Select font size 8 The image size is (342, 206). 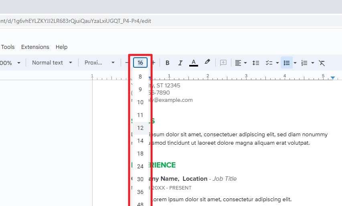(x=140, y=77)
